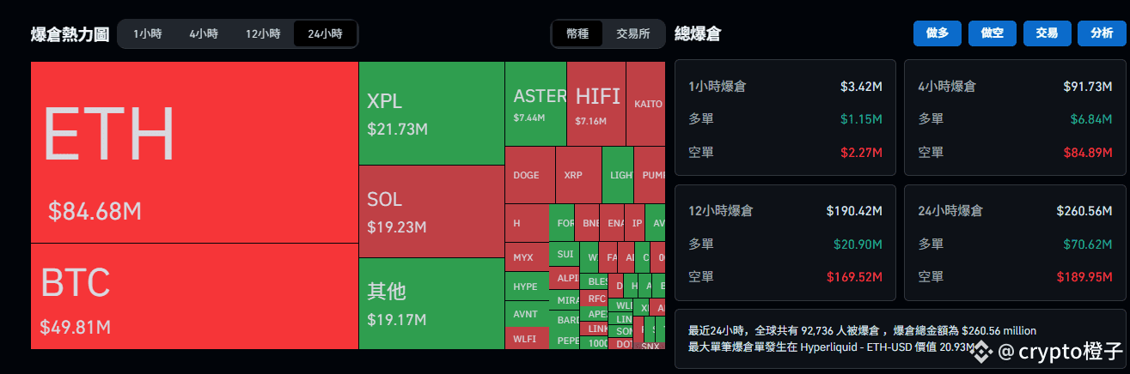Click the XRP heatmap tile
This screenshot has height=374, width=1130.
pyautogui.click(x=577, y=175)
